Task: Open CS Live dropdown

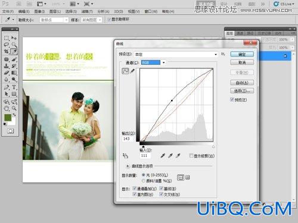Action: pos(284,4)
